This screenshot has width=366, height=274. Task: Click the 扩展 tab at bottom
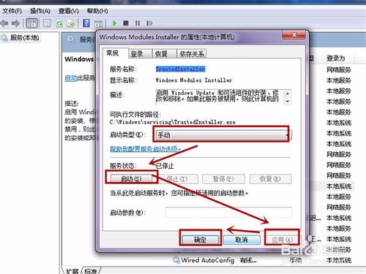[72, 271]
